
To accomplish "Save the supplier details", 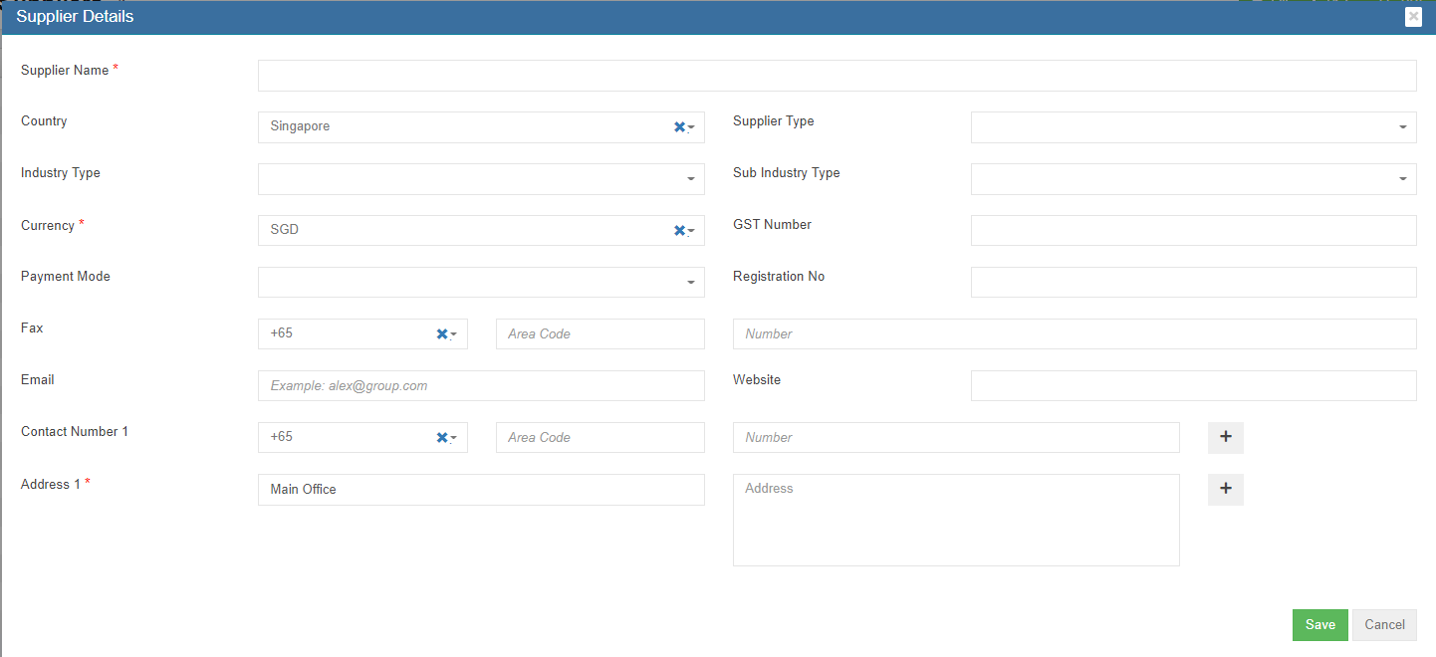I will point(1319,625).
